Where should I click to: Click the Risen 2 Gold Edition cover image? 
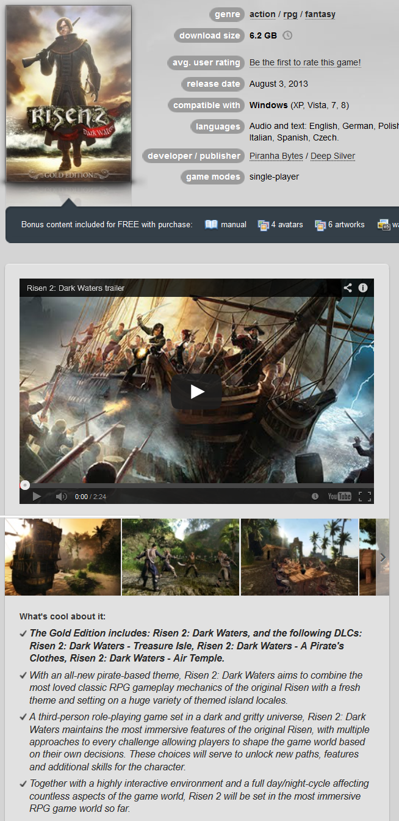point(68,93)
